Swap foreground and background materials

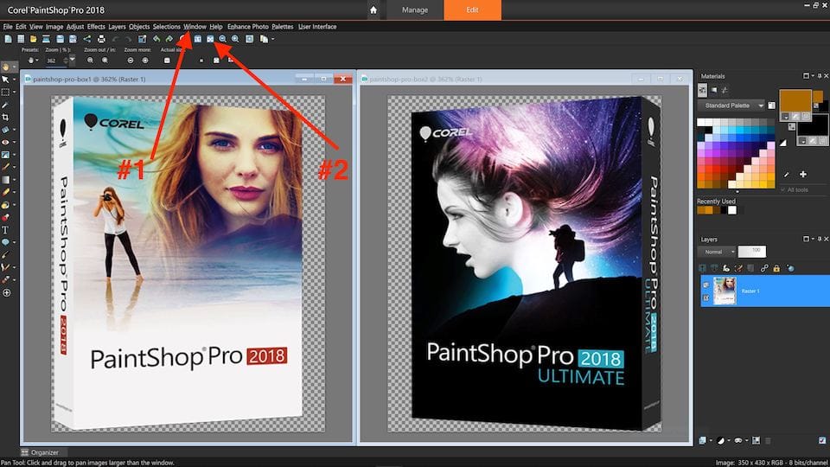click(x=791, y=127)
